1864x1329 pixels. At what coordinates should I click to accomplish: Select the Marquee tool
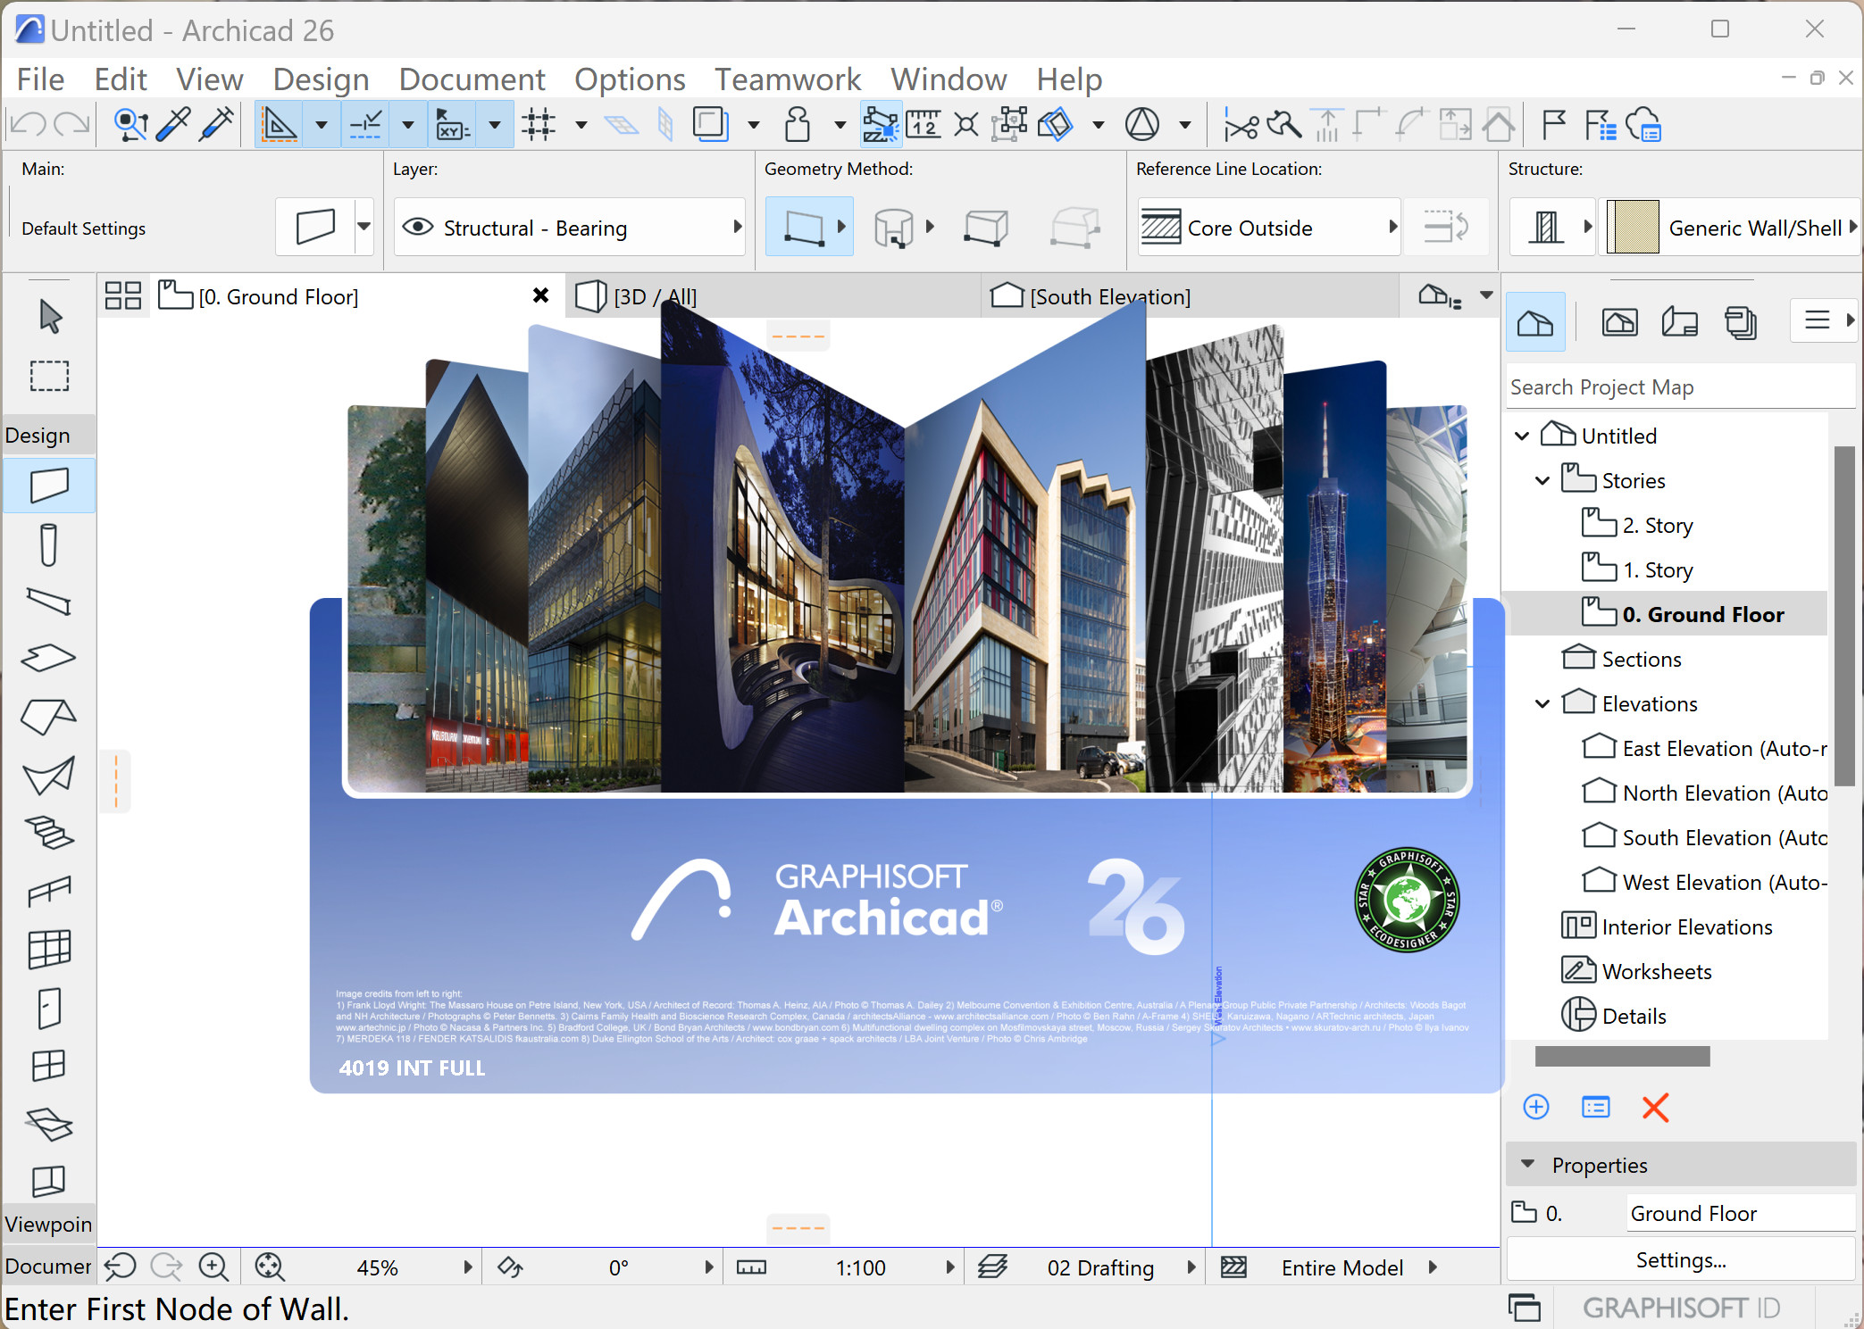(x=49, y=376)
